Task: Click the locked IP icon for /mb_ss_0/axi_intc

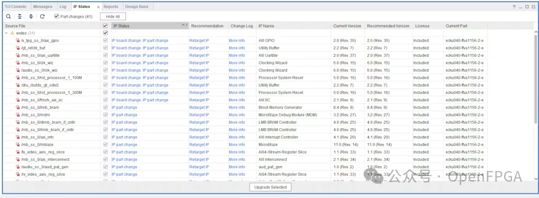Action: tap(18, 137)
